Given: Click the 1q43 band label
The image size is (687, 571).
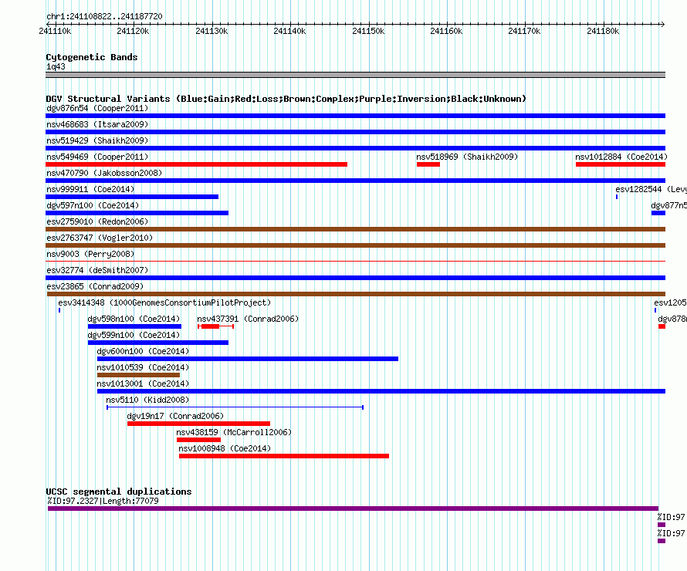Looking at the screenshot, I should [x=56, y=66].
